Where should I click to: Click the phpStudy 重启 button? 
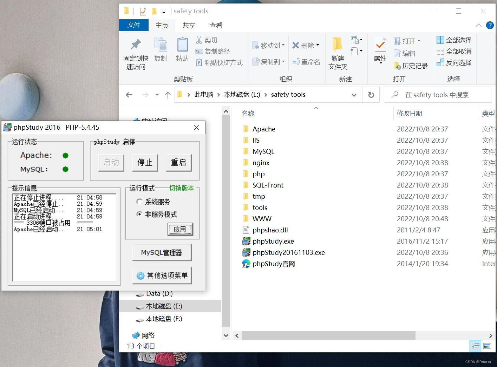(178, 163)
